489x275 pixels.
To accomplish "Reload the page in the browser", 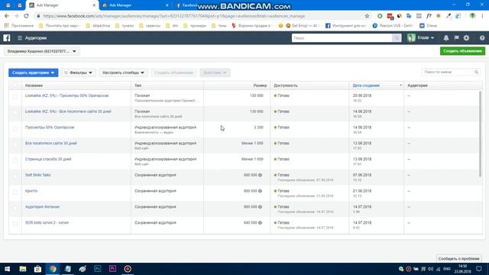I will pos(26,16).
